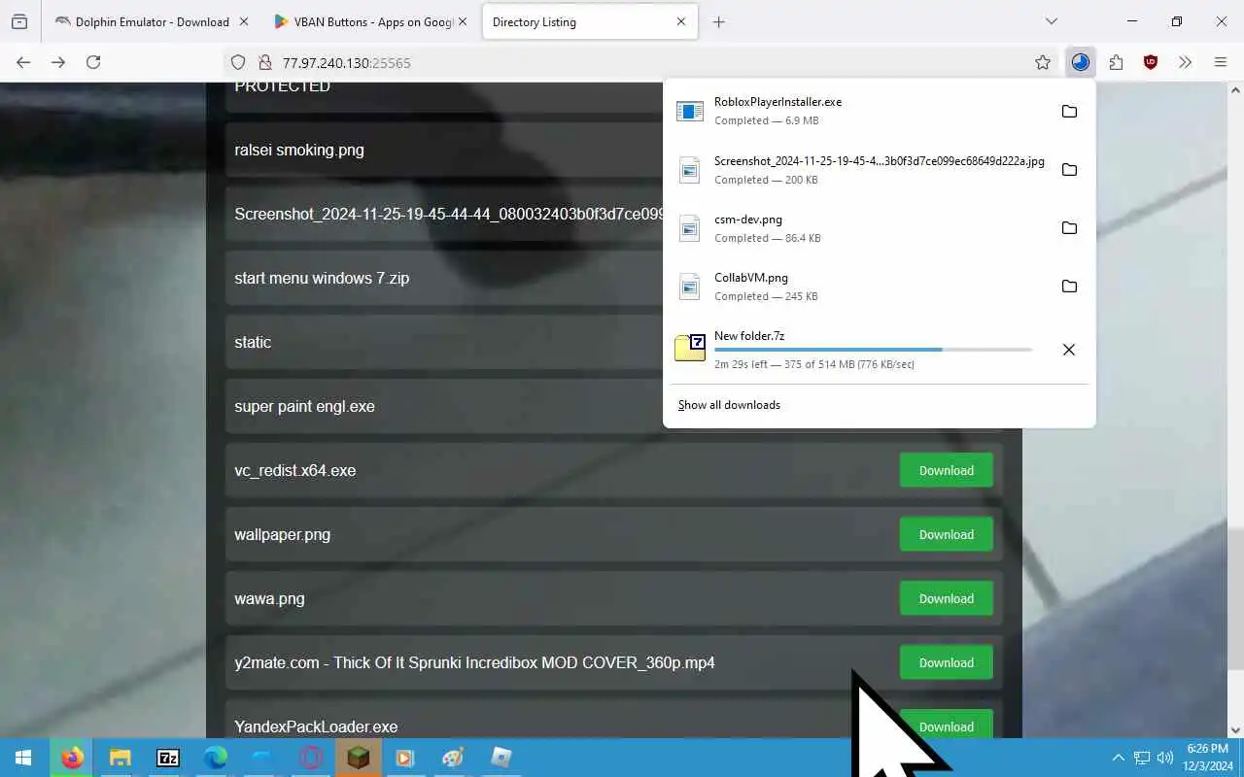This screenshot has height=777, width=1244.
Task: Open a new tab with plus button
Action: (719, 21)
